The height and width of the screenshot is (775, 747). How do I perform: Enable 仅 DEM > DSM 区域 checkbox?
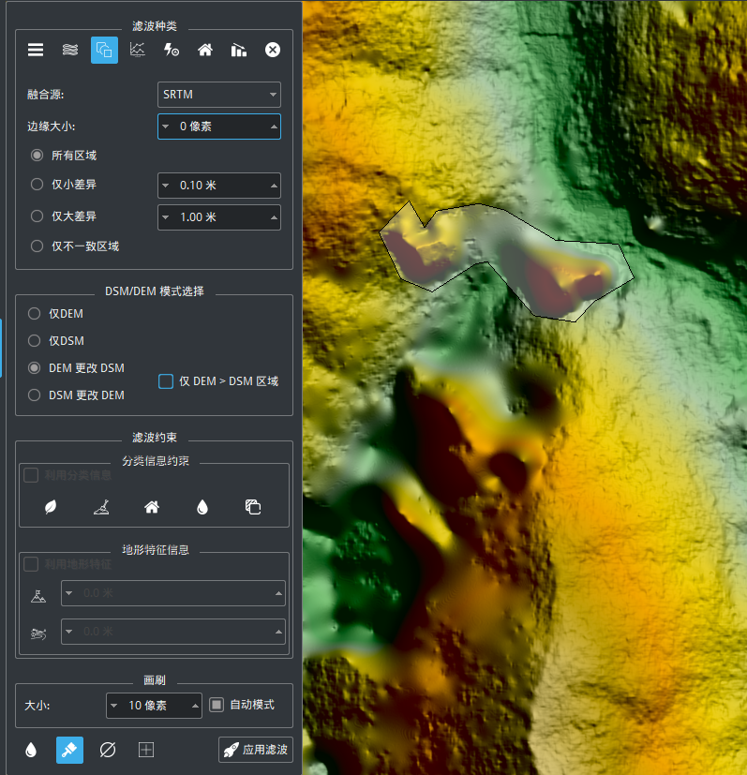(x=166, y=381)
